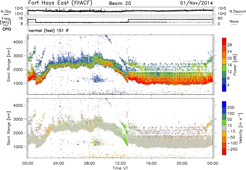Pick the bright blue top Velocity segment
The width and height of the screenshot is (246, 170).
click(x=224, y=104)
